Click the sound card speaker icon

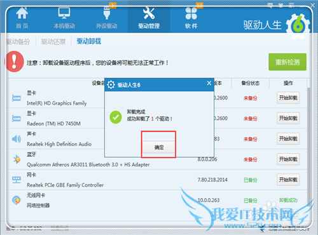(x=17, y=138)
